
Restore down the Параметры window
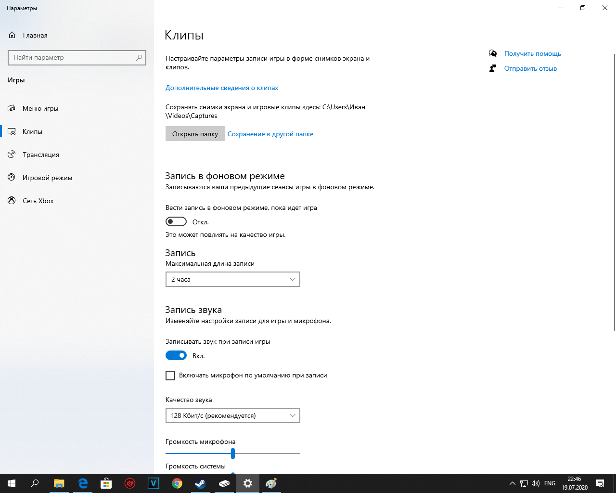583,8
